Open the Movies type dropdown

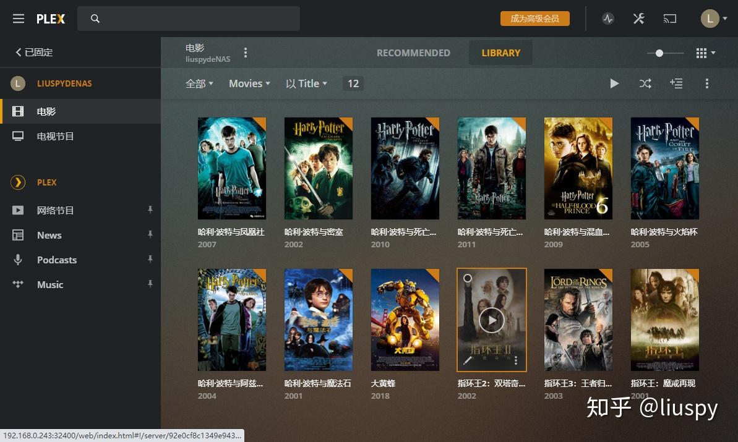(x=249, y=83)
